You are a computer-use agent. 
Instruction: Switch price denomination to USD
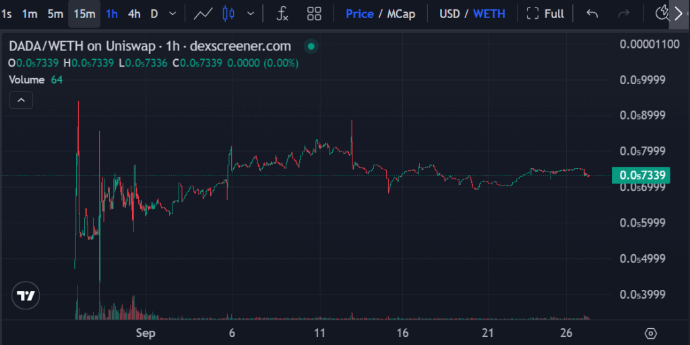click(450, 13)
